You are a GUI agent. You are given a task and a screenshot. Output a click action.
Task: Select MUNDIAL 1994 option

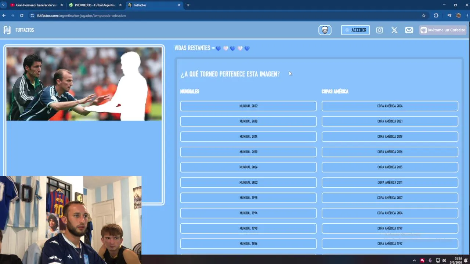click(248, 213)
